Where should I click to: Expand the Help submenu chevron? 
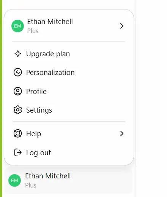pyautogui.click(x=122, y=133)
